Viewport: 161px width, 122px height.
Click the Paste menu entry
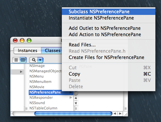tap(108, 80)
